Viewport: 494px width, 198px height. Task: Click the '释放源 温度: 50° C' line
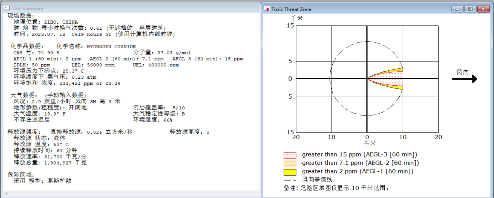(41, 144)
